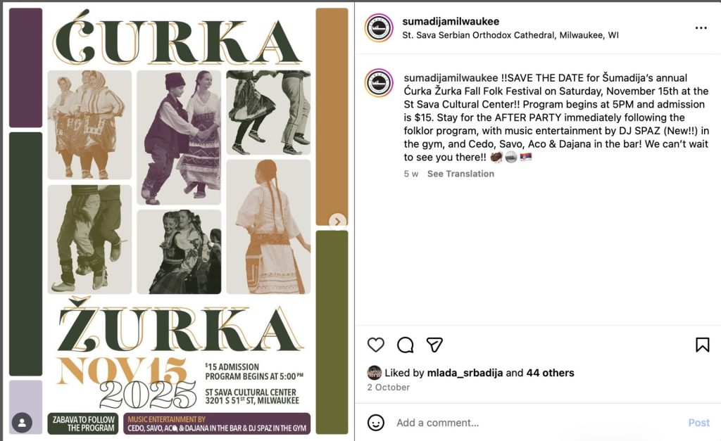Image resolution: width=721 pixels, height=441 pixels.
Task: Click See Translation under caption
Action: (460, 174)
